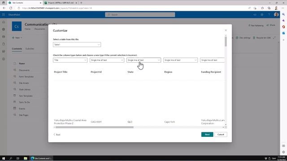Click Not following toggle

[256, 25]
